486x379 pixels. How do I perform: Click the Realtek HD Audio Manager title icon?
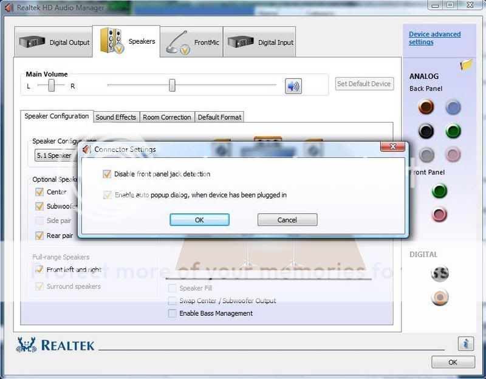(x=9, y=7)
